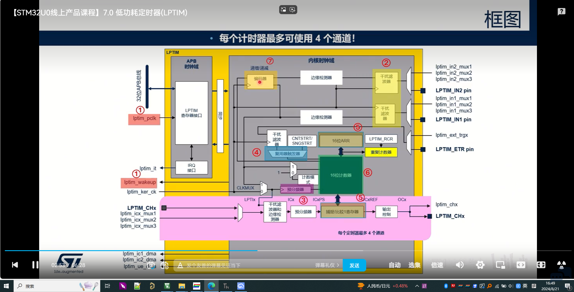
Task: Expand hidden system tray icons
Action: coord(417,286)
